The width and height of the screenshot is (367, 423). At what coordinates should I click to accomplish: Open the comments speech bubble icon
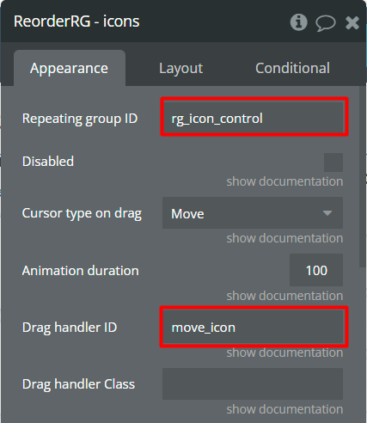[x=326, y=23]
